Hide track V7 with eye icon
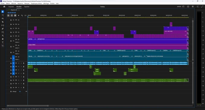This screenshot has width=205, height=110. tap(19, 29)
